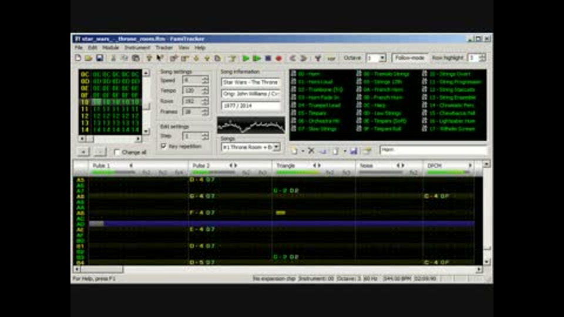Screen dimensions: 564x317
Task: Remove instrument using the X icon
Action: [311, 151]
